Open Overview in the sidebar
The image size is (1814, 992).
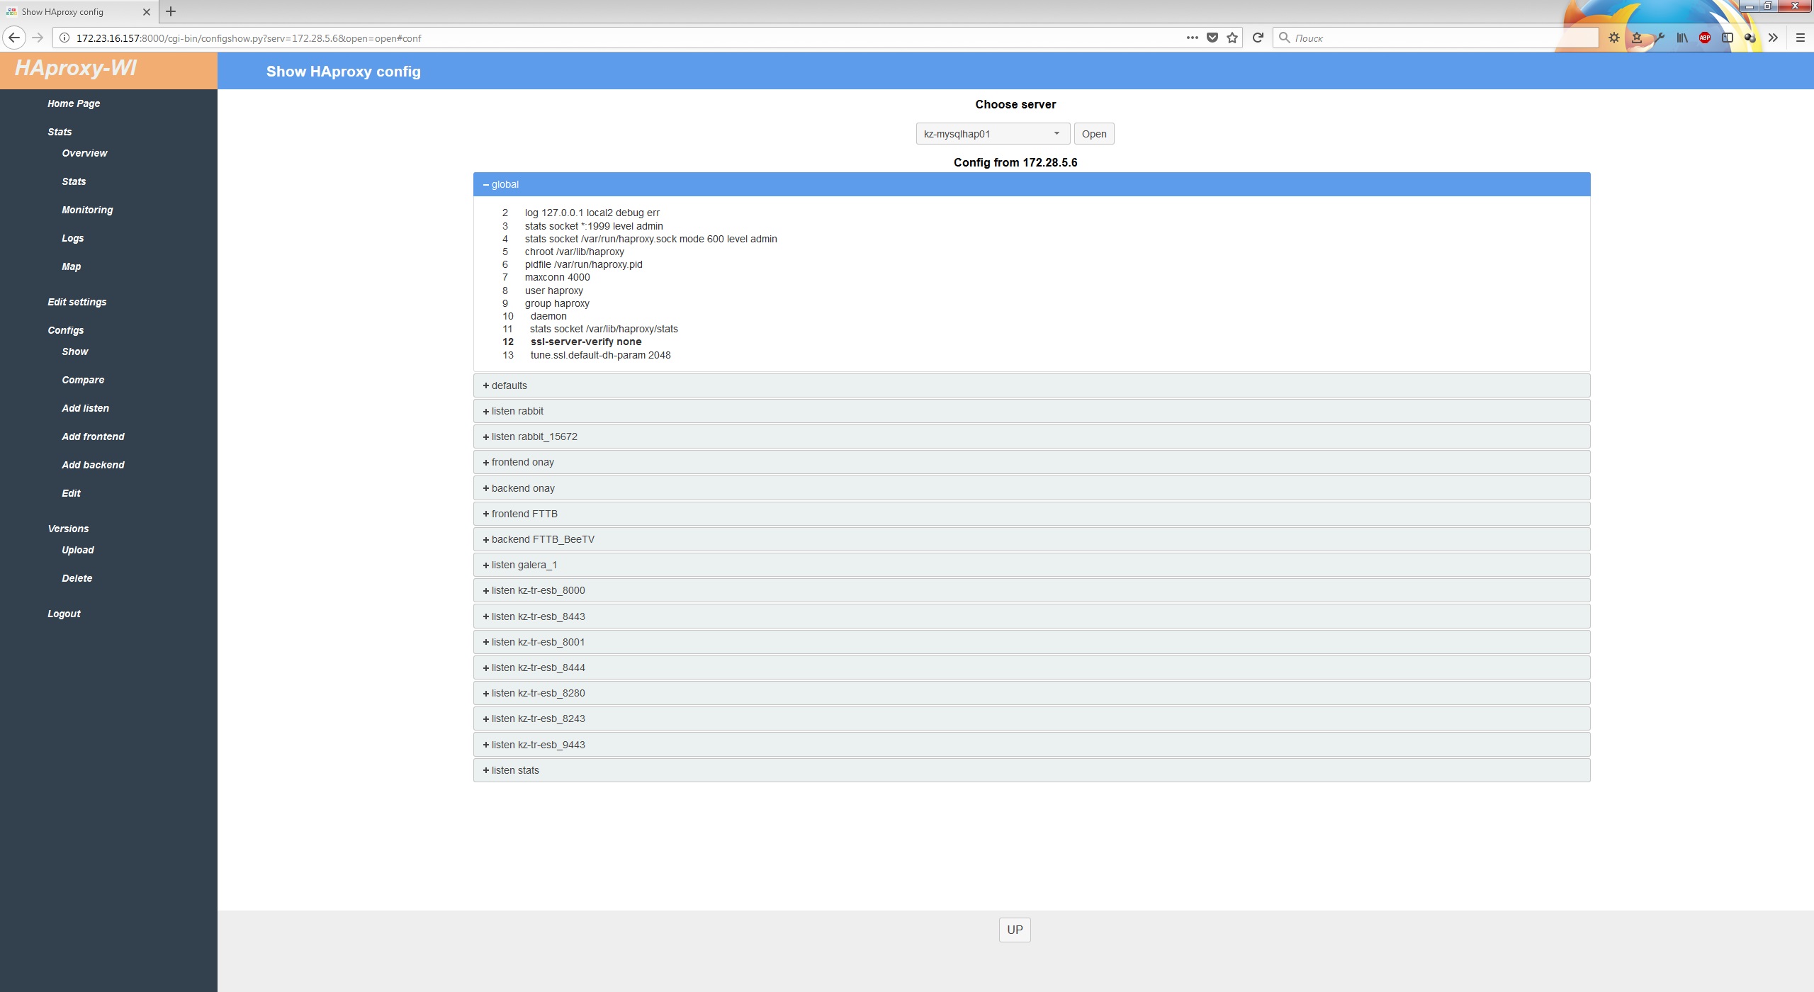(x=84, y=153)
